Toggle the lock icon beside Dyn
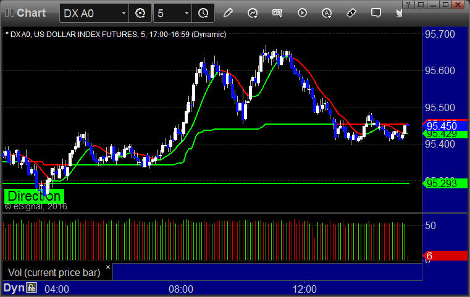This screenshot has height=297, width=470. 31,288
